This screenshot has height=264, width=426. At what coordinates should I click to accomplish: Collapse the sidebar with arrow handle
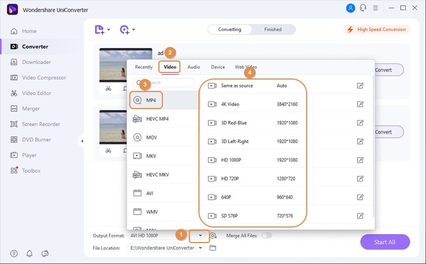pyautogui.click(x=82, y=141)
